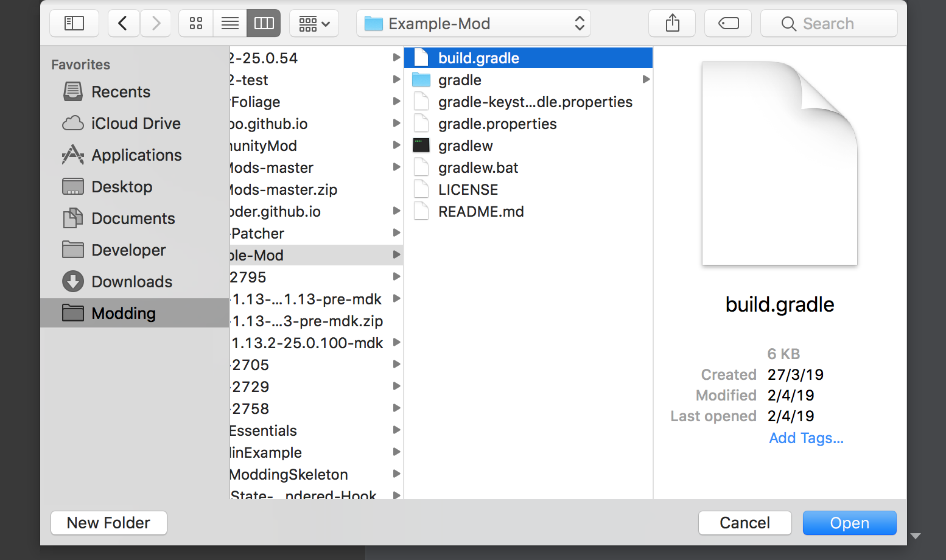Open the Applications favorite
946x560 pixels.
(x=136, y=155)
